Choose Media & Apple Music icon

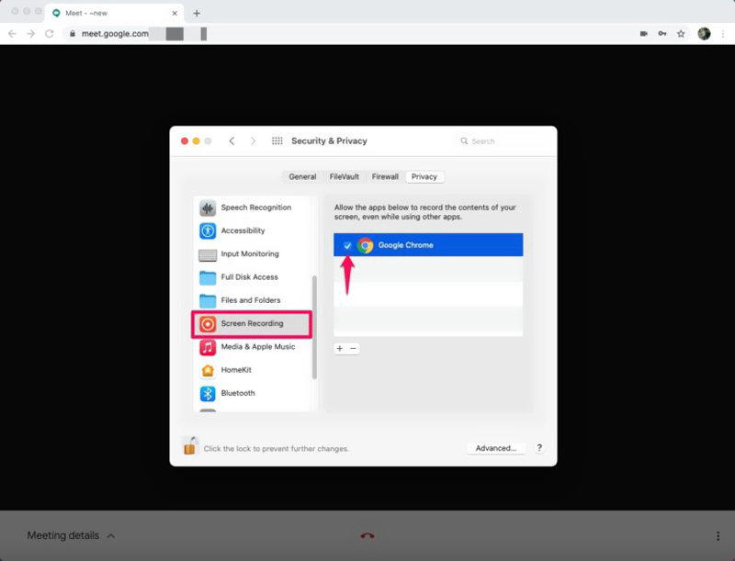pos(208,347)
